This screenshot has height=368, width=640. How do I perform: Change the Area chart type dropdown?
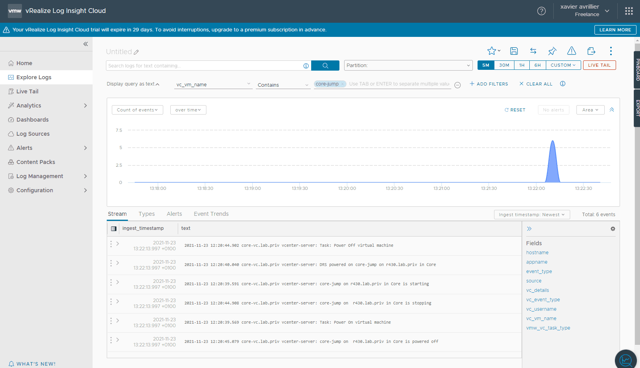tap(590, 110)
